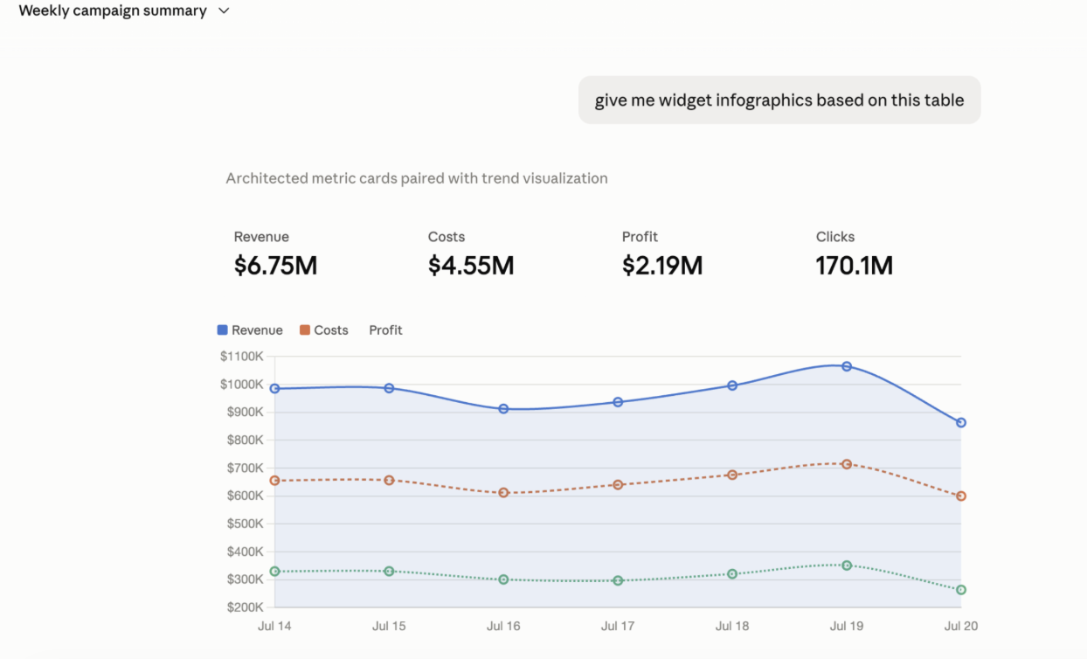The image size is (1087, 659).
Task: Click Costs data point for Jul 16
Action: point(503,493)
